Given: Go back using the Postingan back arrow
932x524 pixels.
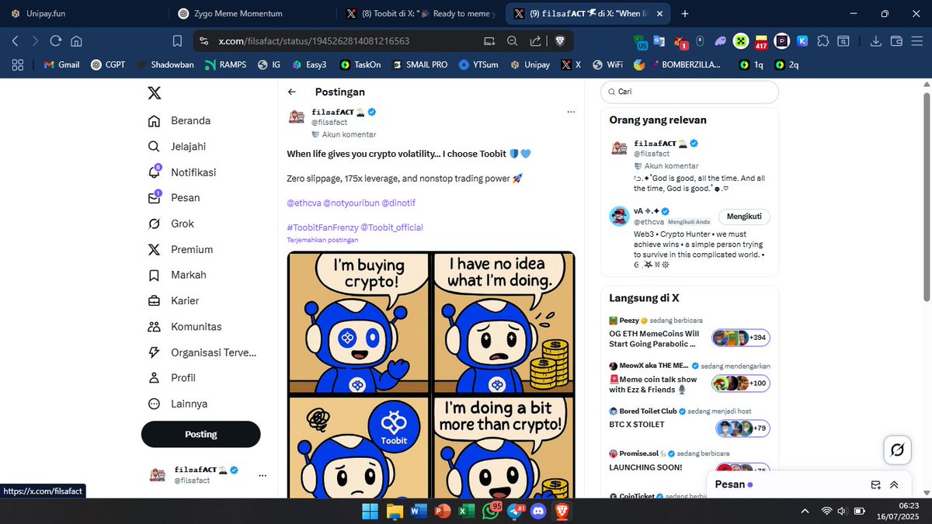Looking at the screenshot, I should coord(292,92).
